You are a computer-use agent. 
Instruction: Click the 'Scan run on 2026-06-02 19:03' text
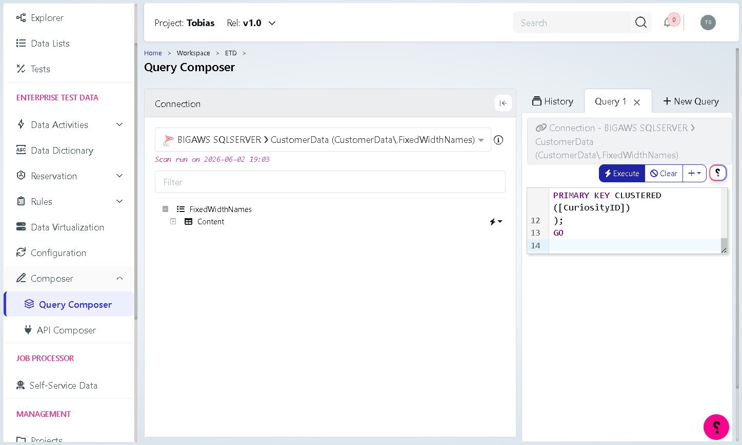pyautogui.click(x=212, y=159)
